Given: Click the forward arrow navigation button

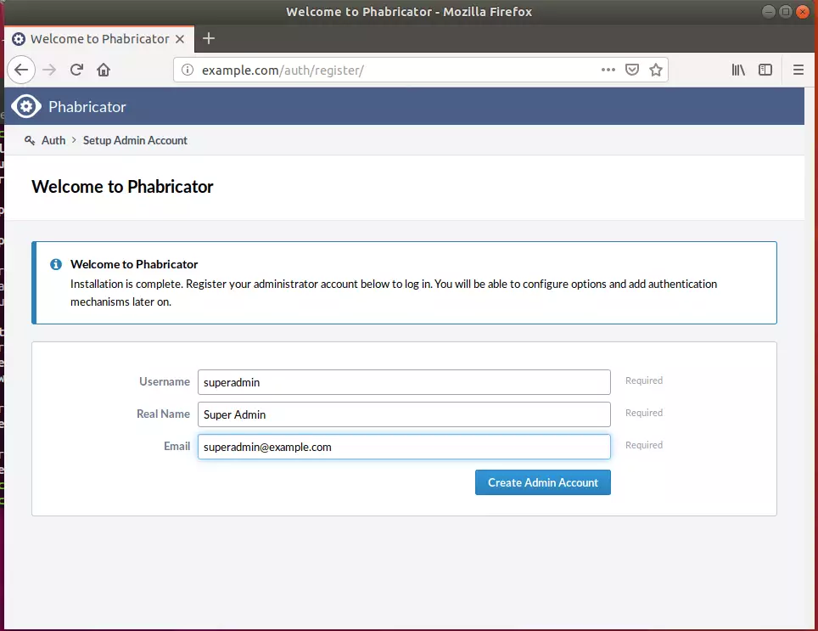Looking at the screenshot, I should pyautogui.click(x=49, y=70).
